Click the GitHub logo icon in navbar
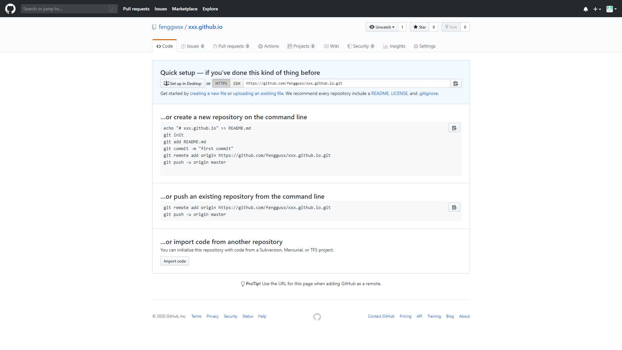622x350 pixels. click(11, 8)
